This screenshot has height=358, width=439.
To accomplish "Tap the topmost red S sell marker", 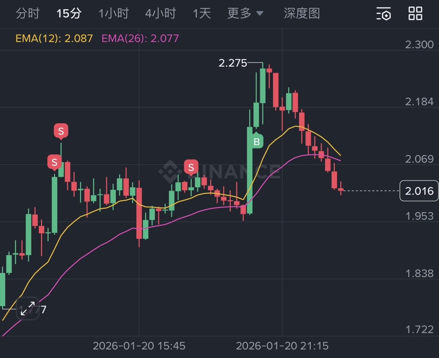I will (x=61, y=131).
